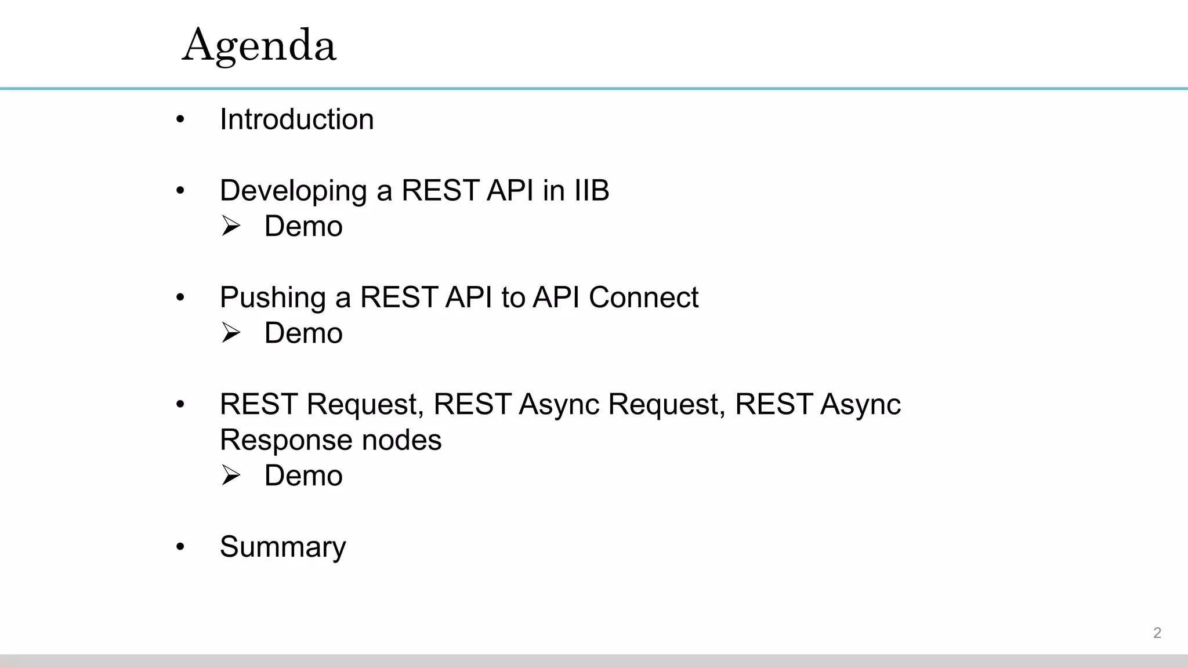Click the 'Response nodes' text line
Screen dimensions: 1188x668
click(x=331, y=440)
